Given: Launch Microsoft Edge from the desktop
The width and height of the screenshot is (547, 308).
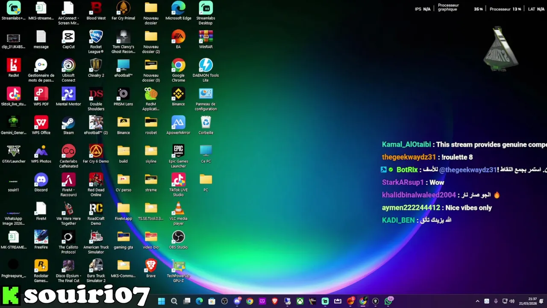Looking at the screenshot, I should 178,11.
